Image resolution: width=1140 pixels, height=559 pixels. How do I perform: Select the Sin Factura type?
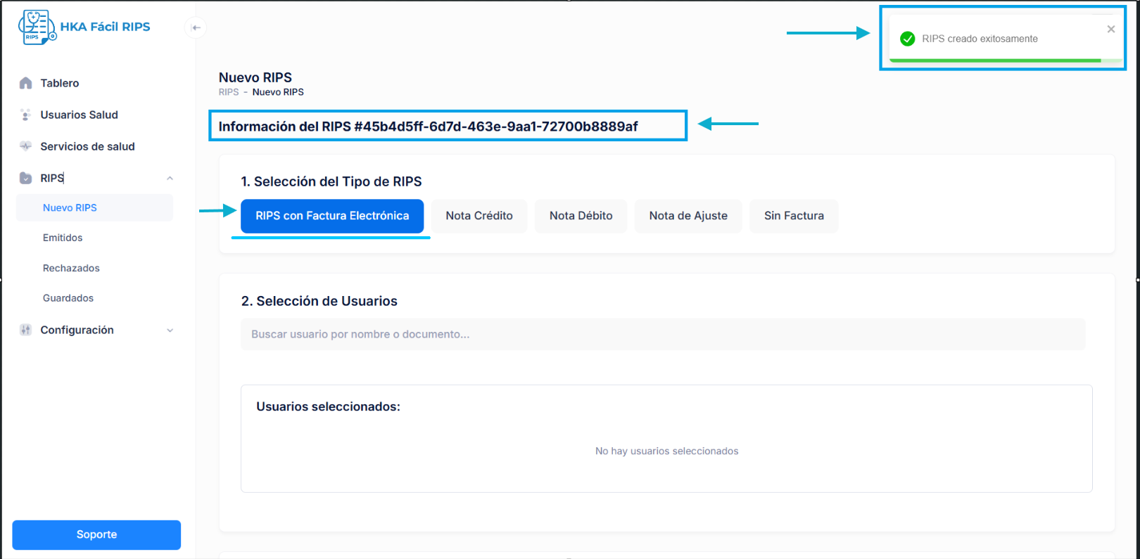pos(794,216)
